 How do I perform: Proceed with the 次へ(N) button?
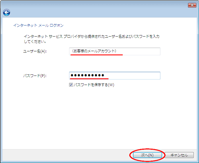click(x=147, y=155)
